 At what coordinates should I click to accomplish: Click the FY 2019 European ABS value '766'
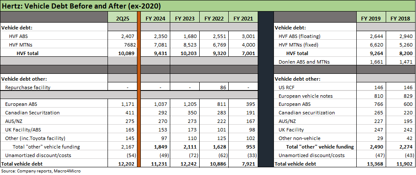pyautogui.click(x=378, y=104)
